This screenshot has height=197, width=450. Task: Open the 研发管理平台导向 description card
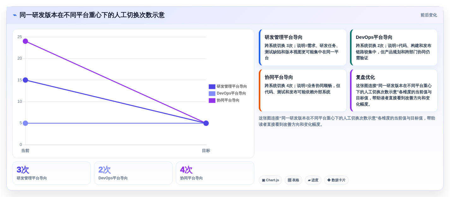(303, 48)
